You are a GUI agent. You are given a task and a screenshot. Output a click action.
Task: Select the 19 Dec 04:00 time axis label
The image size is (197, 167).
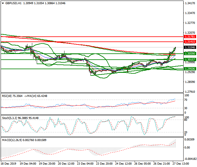pos(28,164)
